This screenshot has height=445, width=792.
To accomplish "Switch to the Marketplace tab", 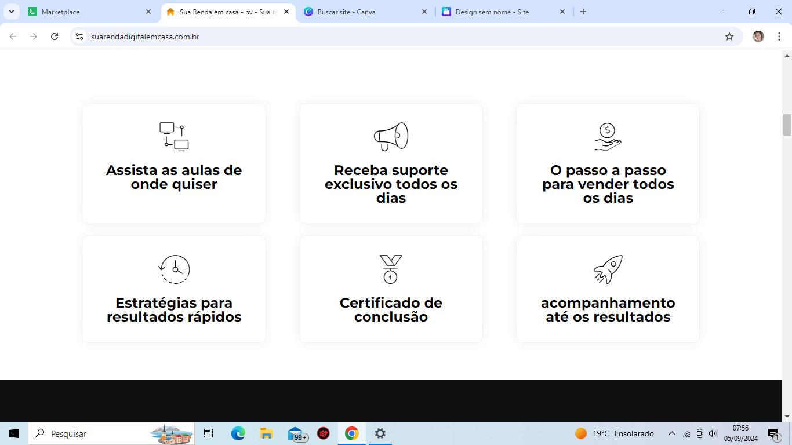I will tap(90, 12).
